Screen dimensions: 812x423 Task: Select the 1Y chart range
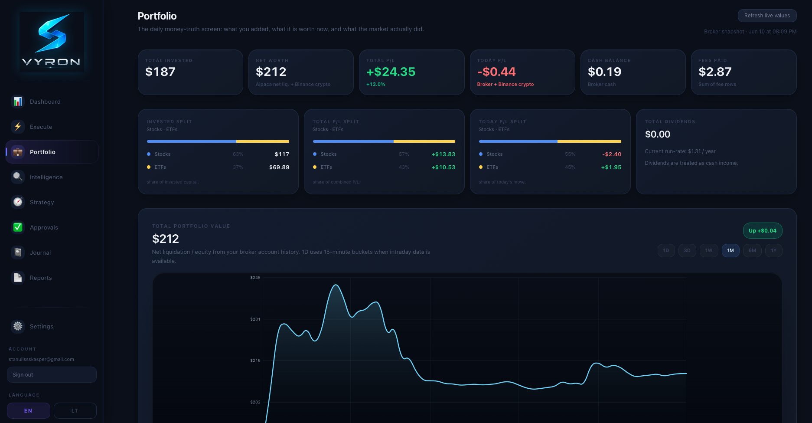[774, 250]
